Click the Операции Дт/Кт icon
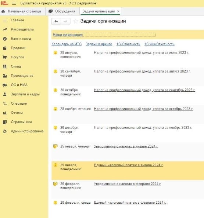Screen dimensions: 204x218 click(5, 103)
